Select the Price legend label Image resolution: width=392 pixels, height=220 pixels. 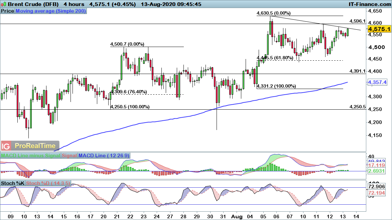coord(8,11)
